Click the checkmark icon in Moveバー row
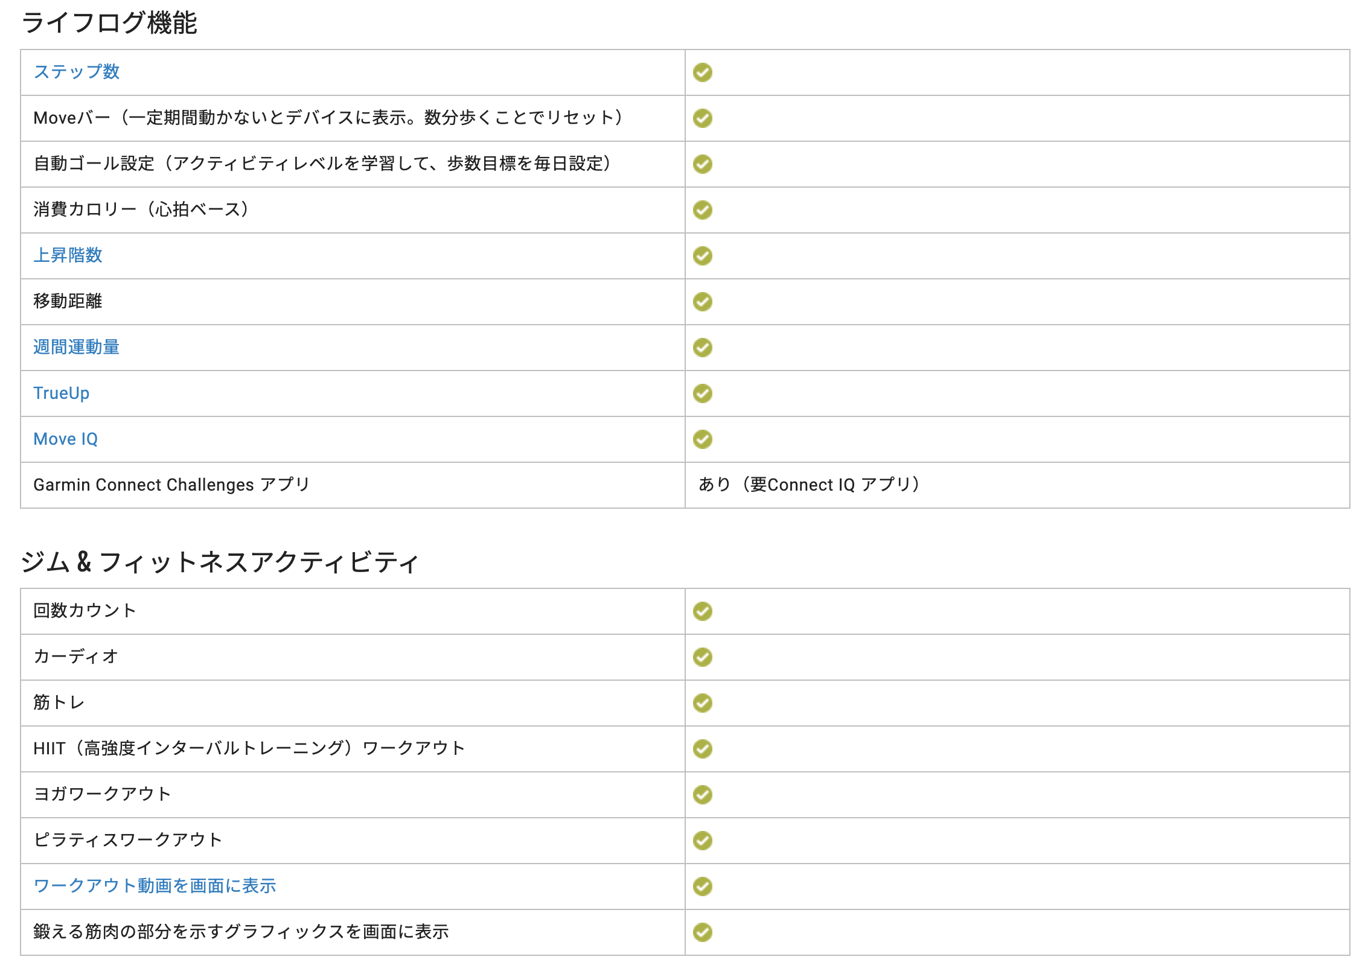 click(x=703, y=118)
